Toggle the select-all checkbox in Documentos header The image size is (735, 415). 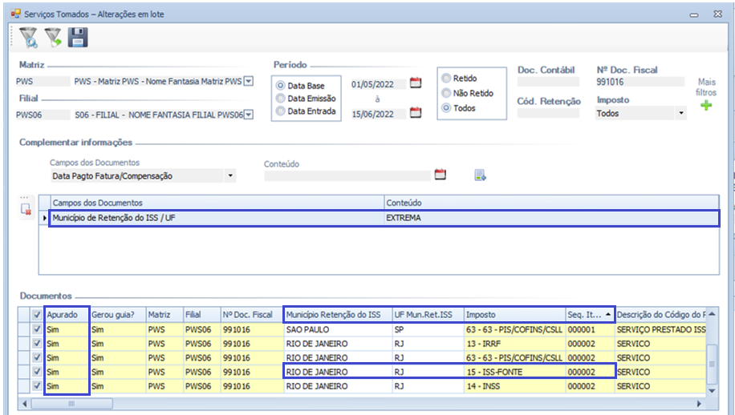tap(35, 315)
